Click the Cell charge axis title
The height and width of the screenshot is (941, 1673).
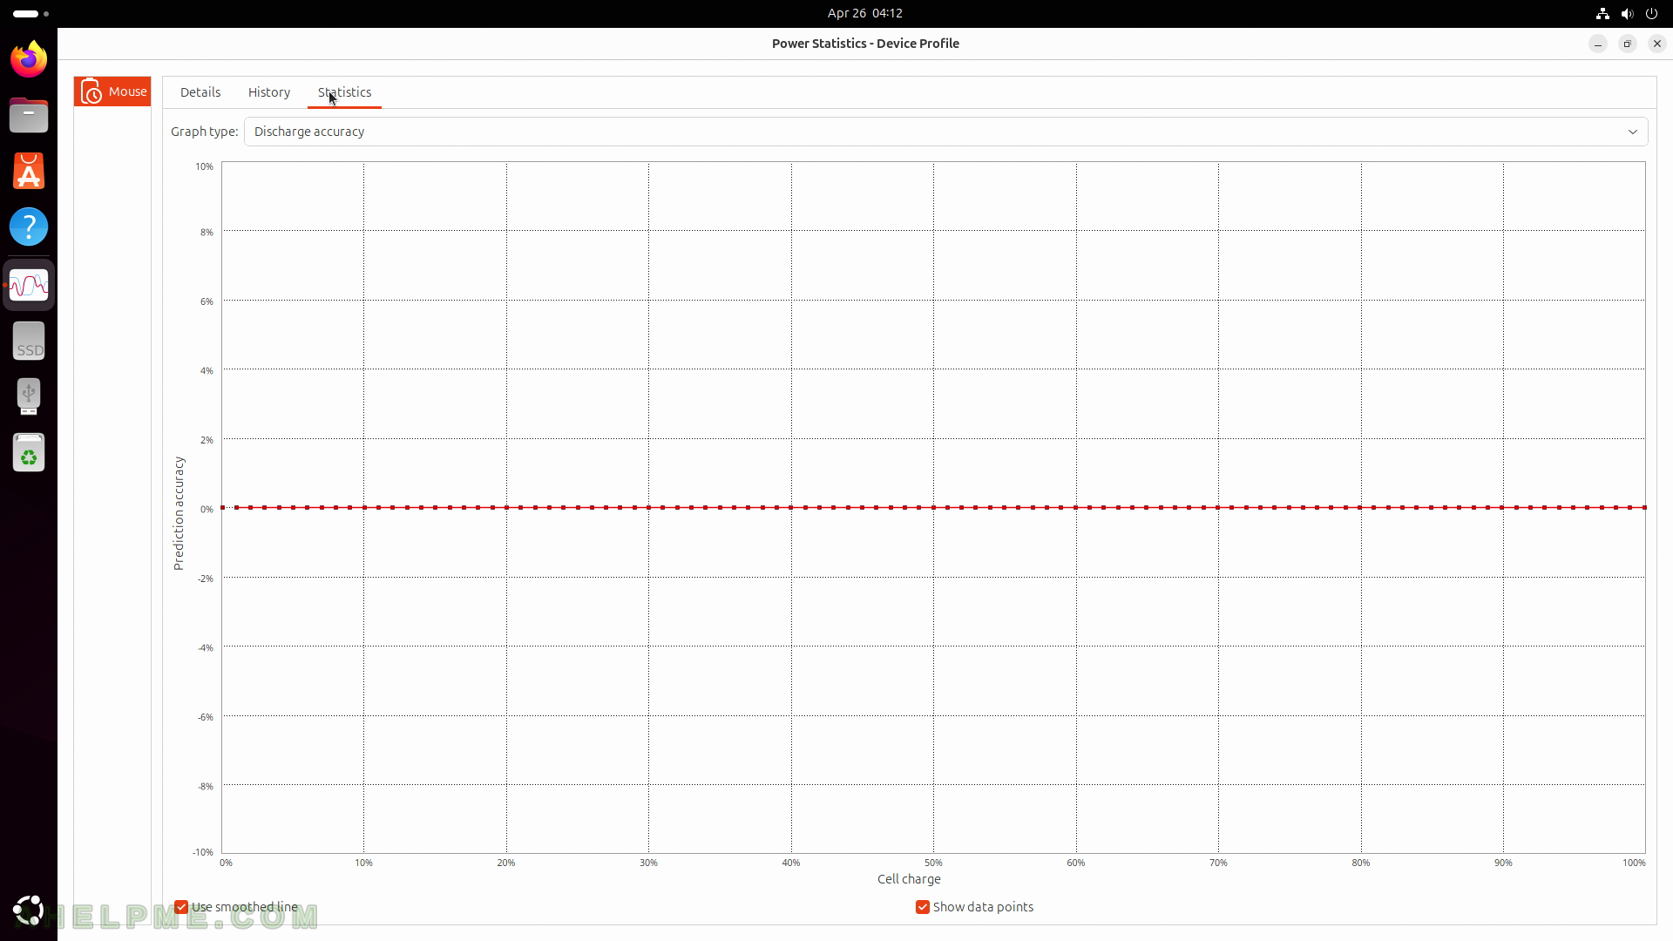coord(909,879)
